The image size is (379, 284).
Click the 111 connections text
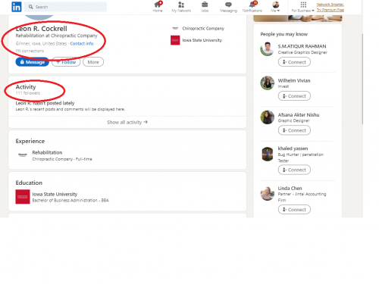[30, 51]
